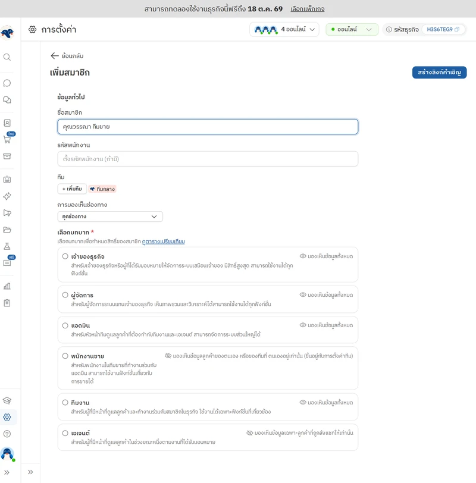
Task: Click the รหัสพนักงาน input field
Action: coord(208,159)
